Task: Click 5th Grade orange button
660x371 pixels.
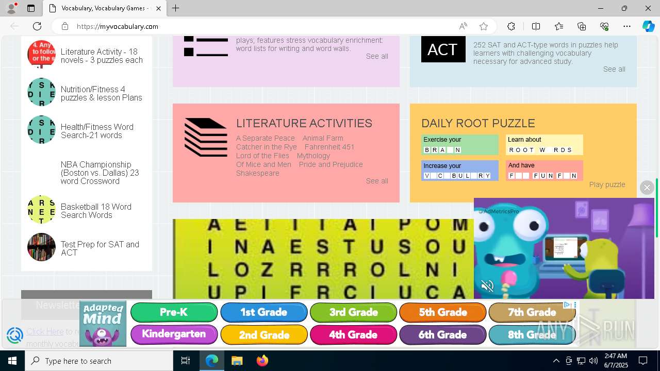Action: (442, 312)
